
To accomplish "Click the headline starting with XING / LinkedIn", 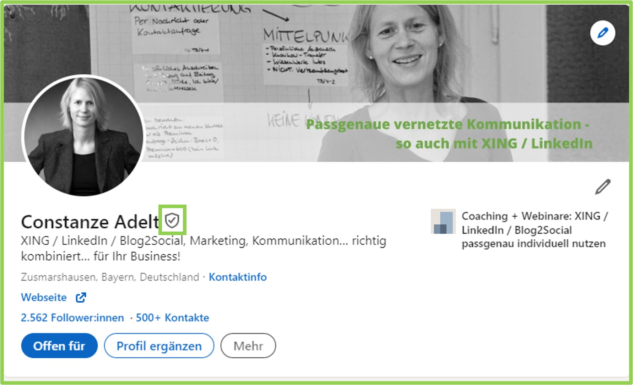I will click(x=204, y=248).
